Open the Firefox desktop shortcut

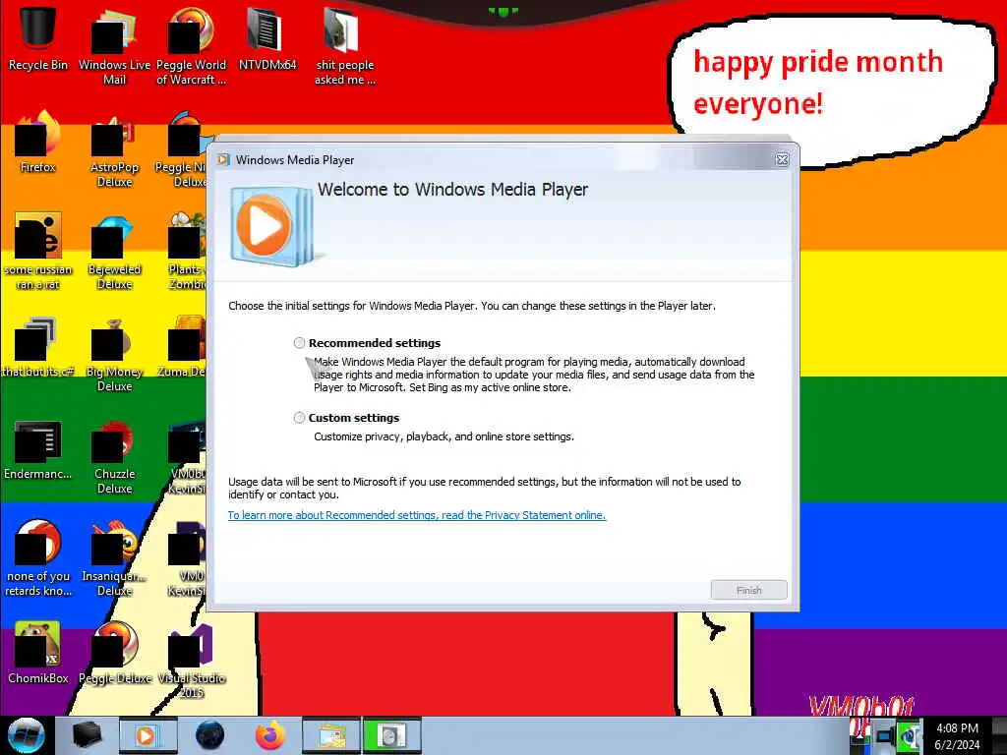pyautogui.click(x=38, y=142)
